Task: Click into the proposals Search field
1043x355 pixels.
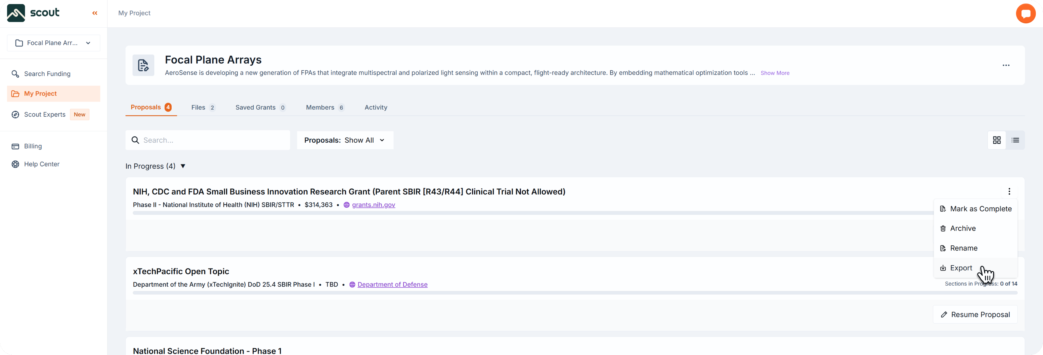Action: coord(215,140)
